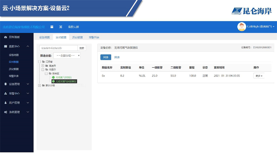Click the 搜索 search button
The width and height of the screenshot is (277, 156).
coord(81,48)
